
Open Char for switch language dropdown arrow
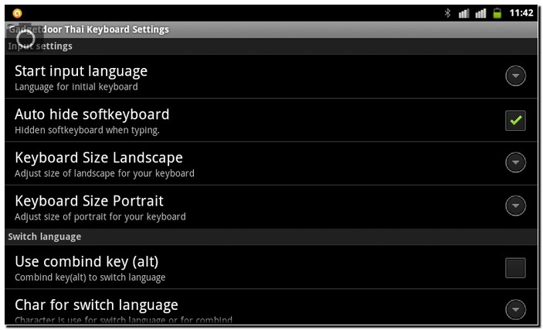[x=515, y=309]
